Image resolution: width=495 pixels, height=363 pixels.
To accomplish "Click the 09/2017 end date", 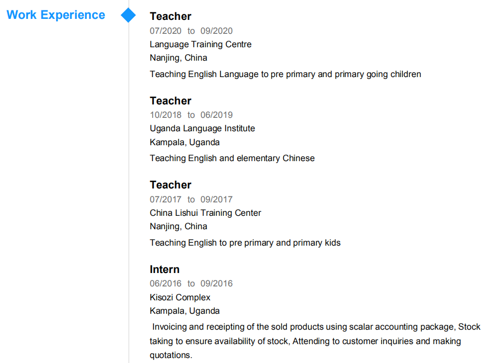I will tap(216, 199).
